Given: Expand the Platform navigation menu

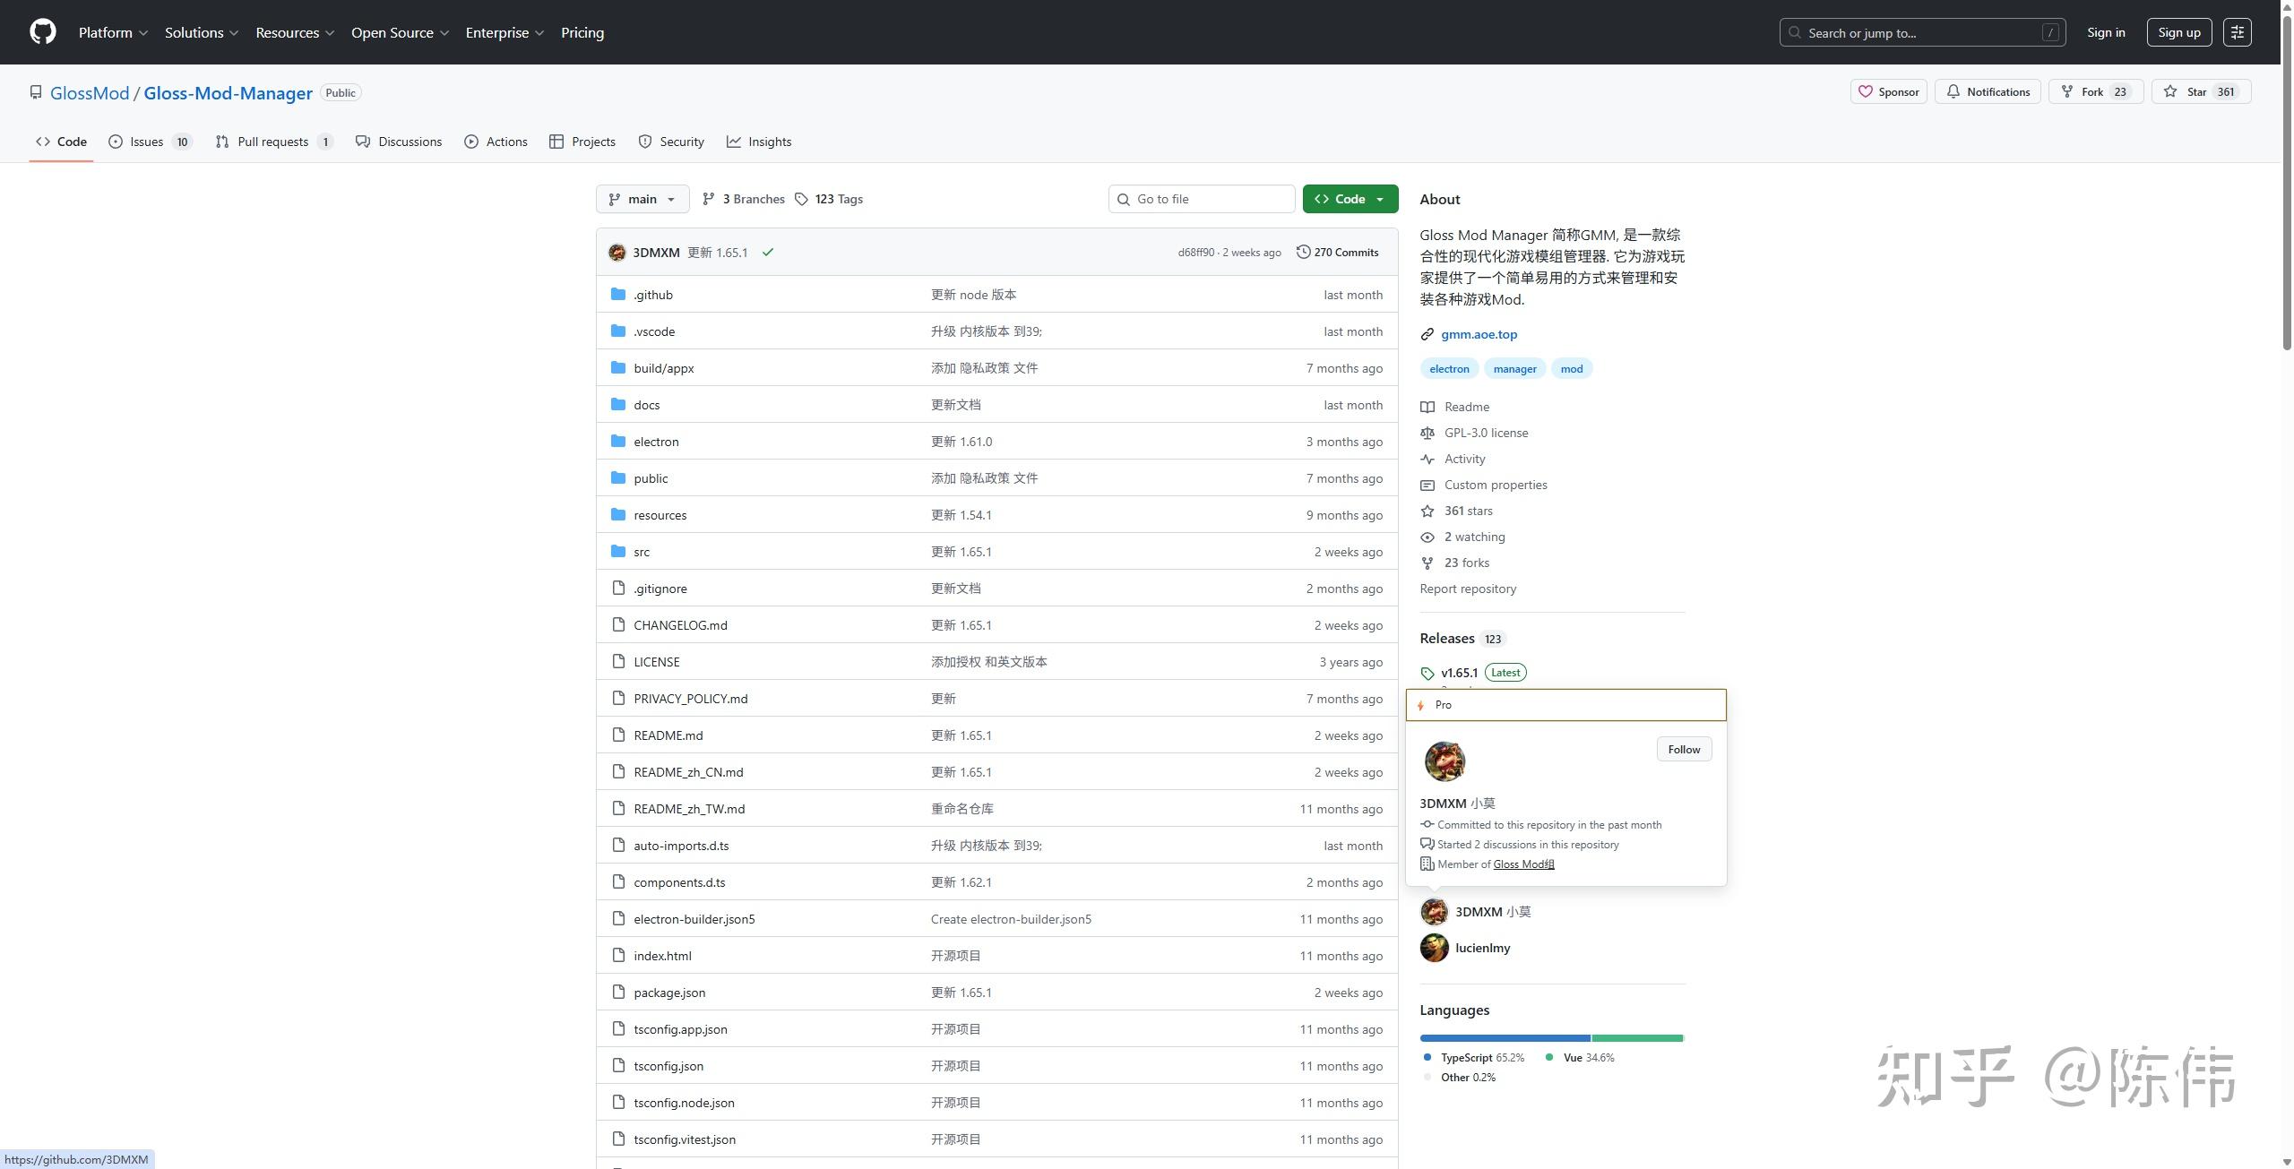Looking at the screenshot, I should (x=113, y=32).
